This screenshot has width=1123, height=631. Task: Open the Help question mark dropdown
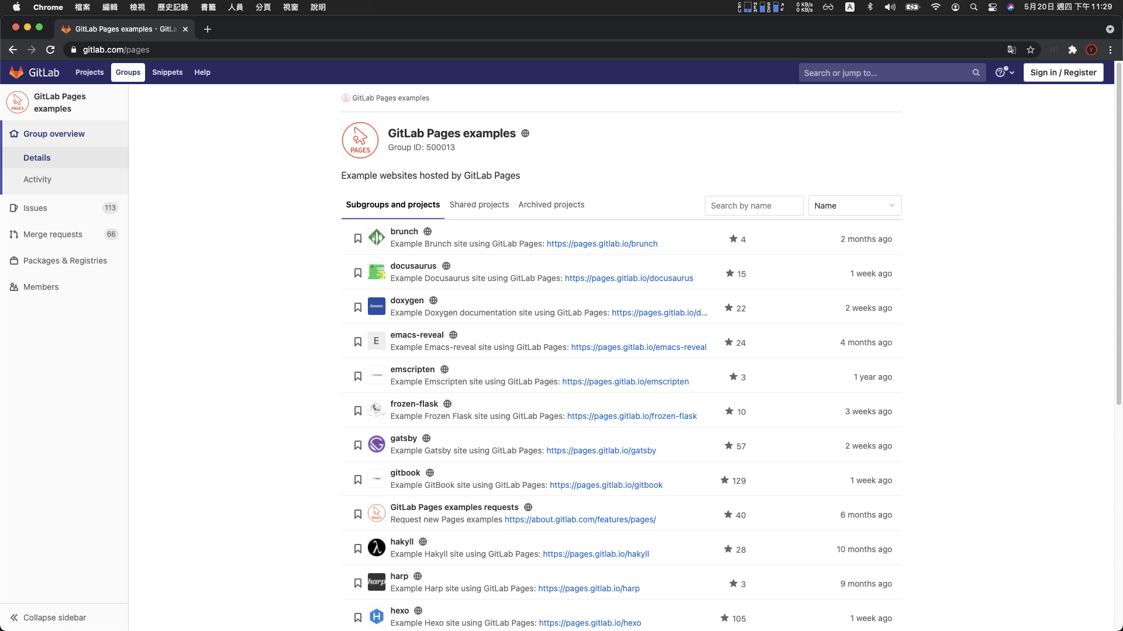[1005, 72]
